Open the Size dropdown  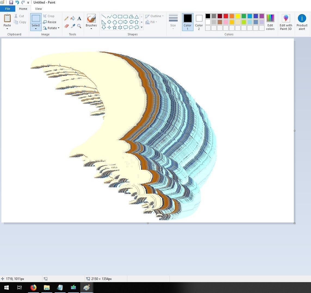[173, 22]
